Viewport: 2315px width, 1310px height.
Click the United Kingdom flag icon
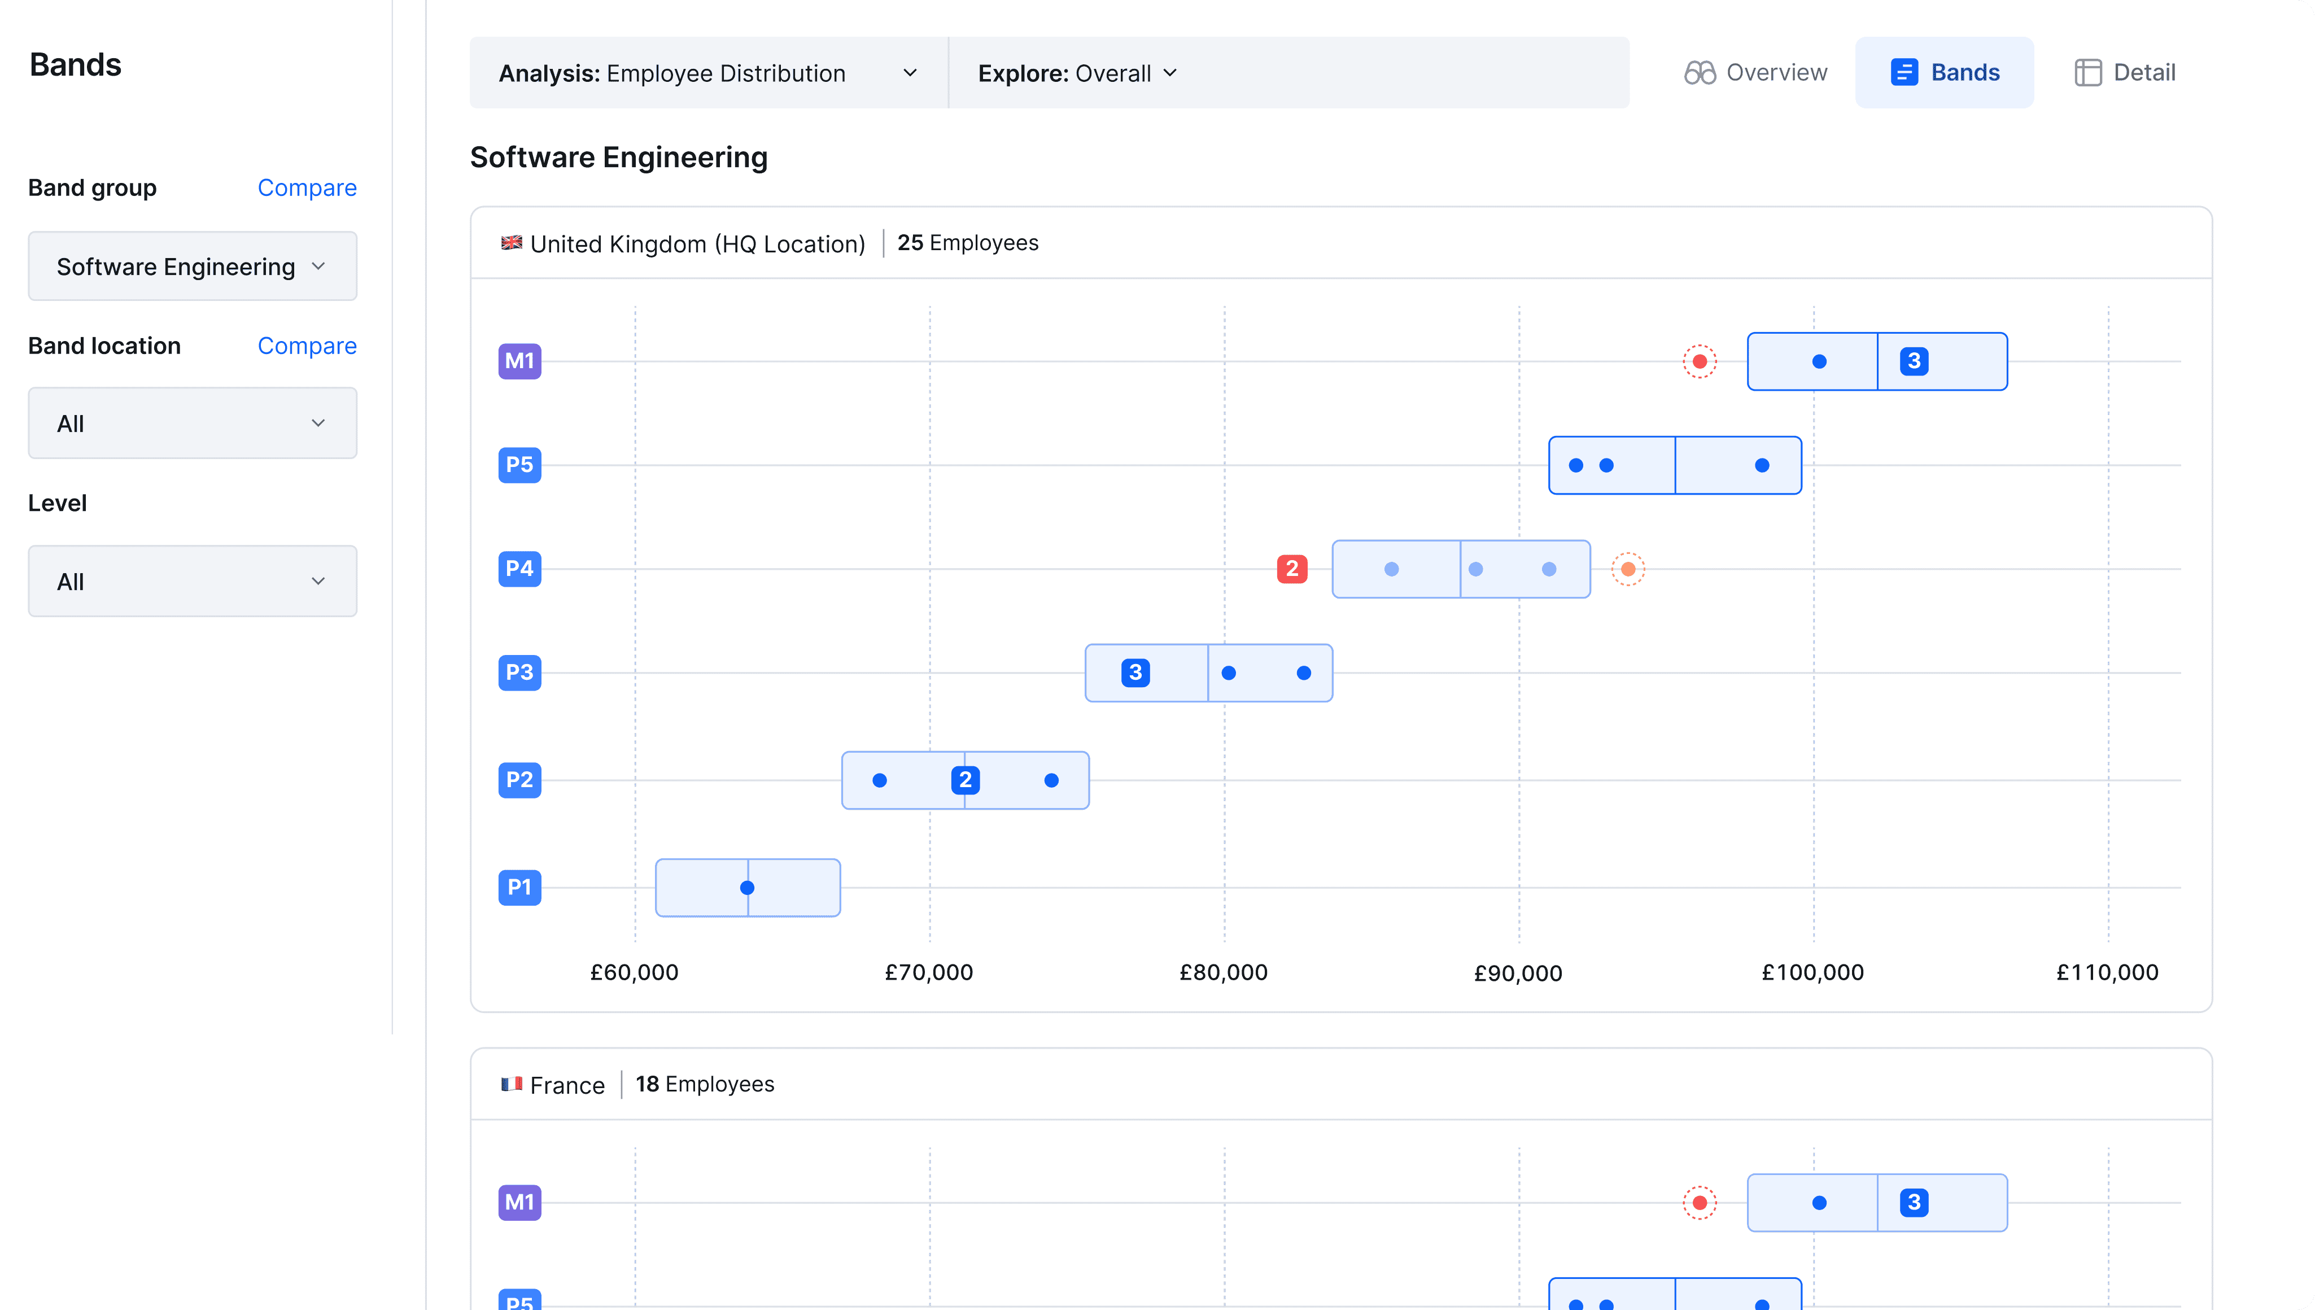pos(512,243)
